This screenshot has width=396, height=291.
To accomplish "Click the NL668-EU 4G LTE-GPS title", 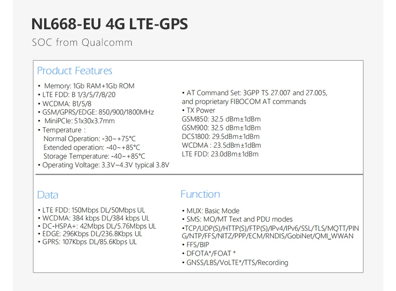I will click(109, 24).
